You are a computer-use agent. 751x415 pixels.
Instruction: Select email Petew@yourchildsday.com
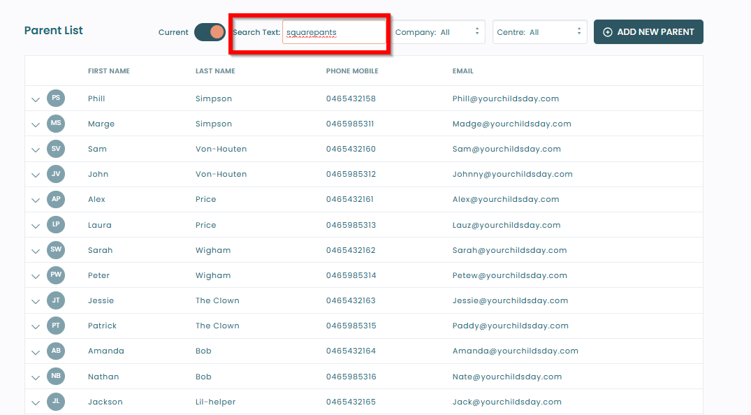pos(509,275)
